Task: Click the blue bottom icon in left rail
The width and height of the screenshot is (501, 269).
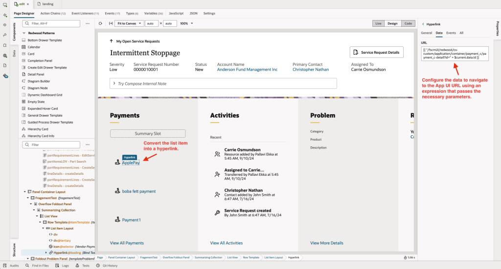Action: coord(5,76)
